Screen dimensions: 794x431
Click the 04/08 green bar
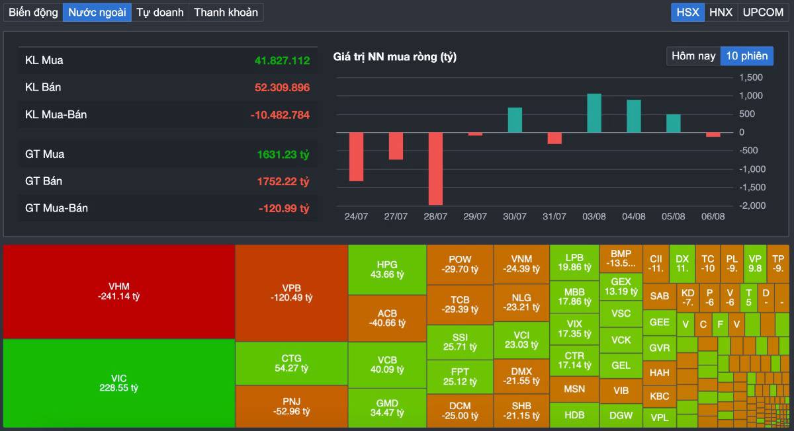pos(634,116)
